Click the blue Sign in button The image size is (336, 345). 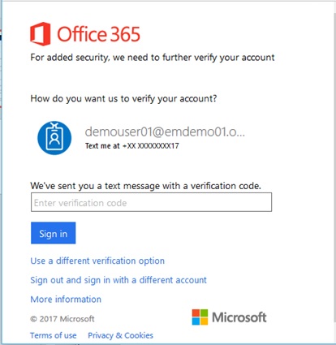[x=54, y=233]
